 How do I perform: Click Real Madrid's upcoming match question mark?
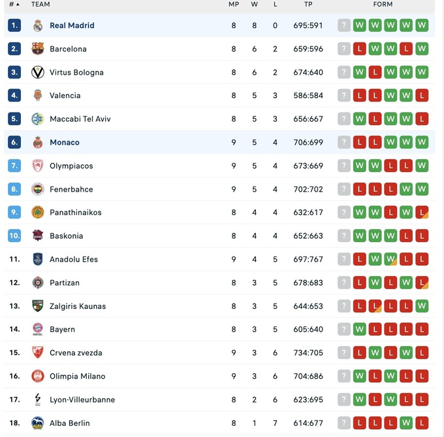click(x=344, y=26)
